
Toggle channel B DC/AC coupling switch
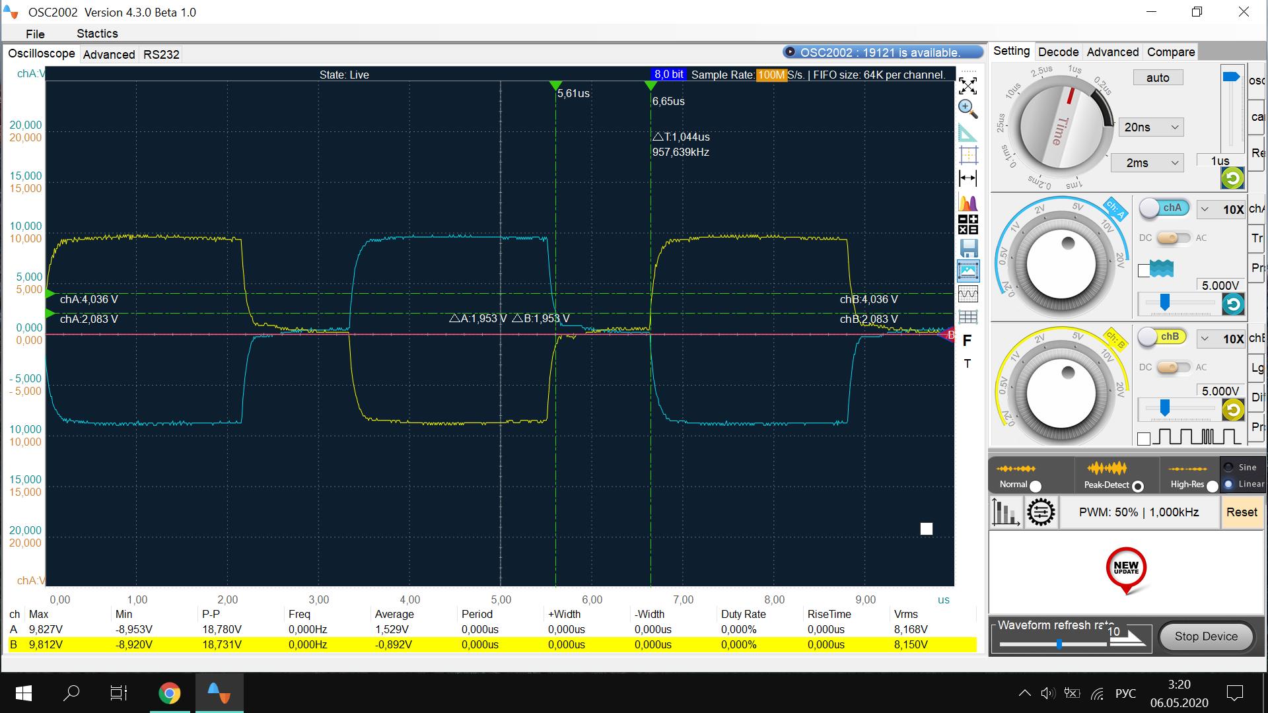coord(1173,367)
